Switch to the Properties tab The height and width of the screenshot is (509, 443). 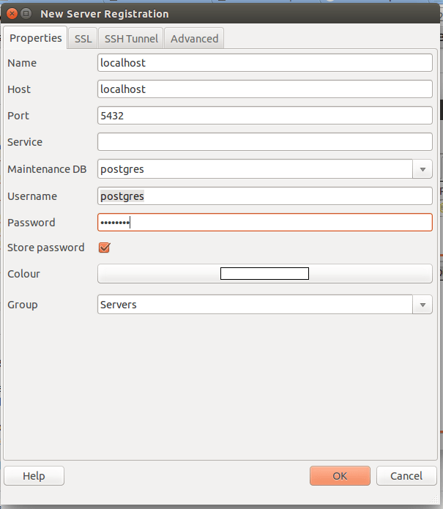click(35, 38)
